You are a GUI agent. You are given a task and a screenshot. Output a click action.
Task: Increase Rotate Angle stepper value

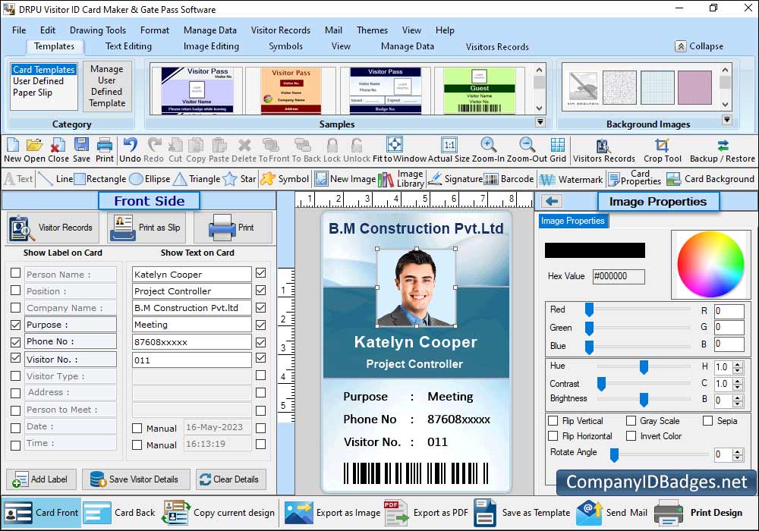[738, 451]
